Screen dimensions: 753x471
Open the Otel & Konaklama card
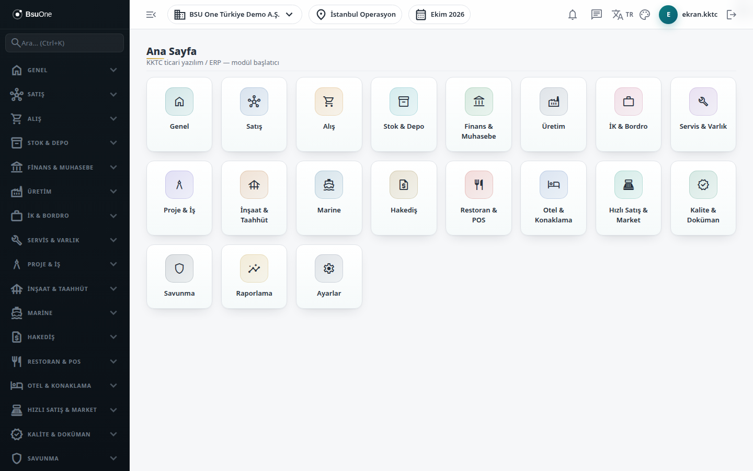coord(553,198)
